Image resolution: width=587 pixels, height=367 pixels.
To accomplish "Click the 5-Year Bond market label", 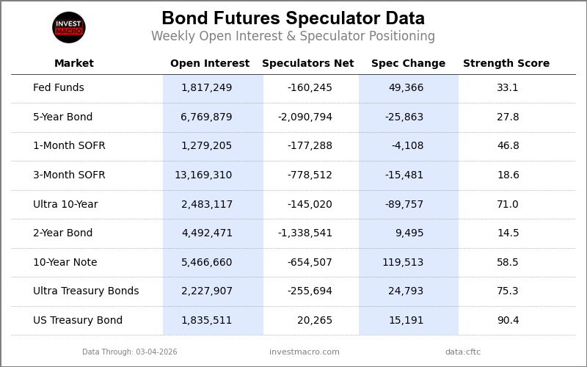I will point(63,117).
